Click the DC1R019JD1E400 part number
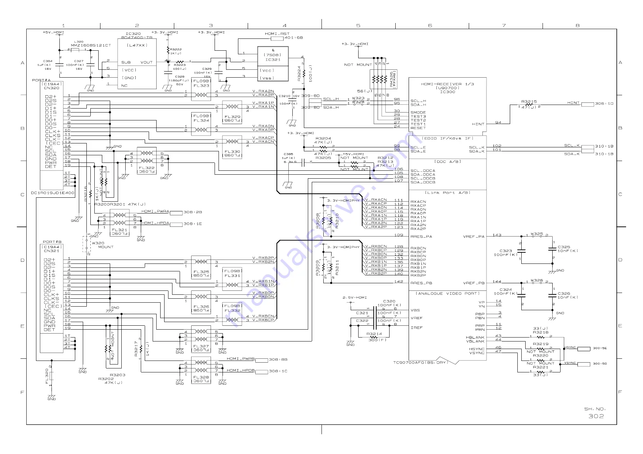Image resolution: width=643 pixels, height=454 pixels. [x=53, y=193]
